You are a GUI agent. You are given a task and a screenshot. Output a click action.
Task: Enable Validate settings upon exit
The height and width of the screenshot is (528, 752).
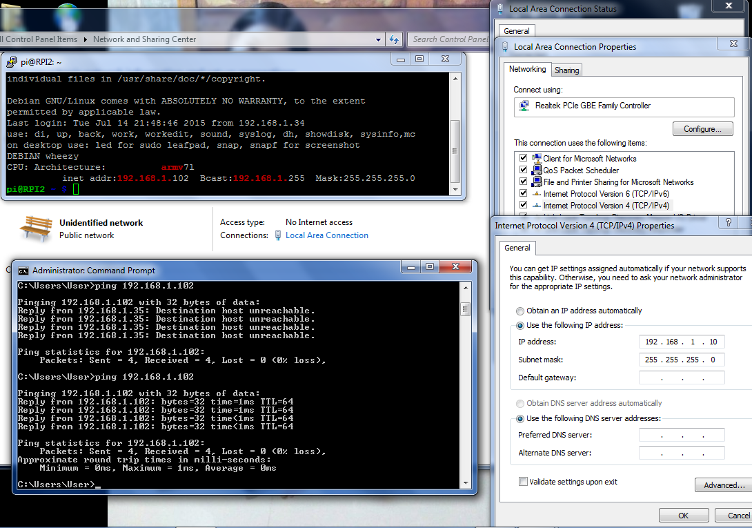pyautogui.click(x=524, y=482)
